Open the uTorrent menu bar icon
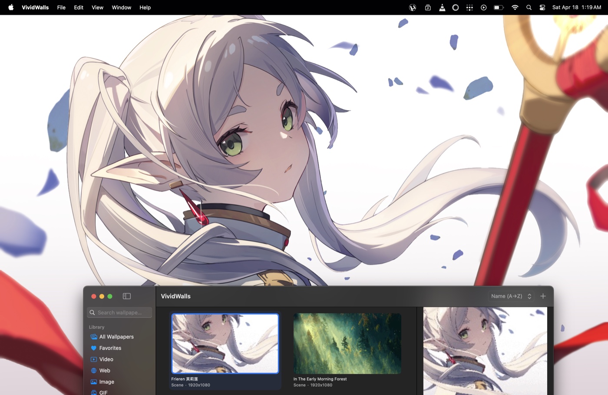Screen dimensions: 608x395 coord(413,7)
